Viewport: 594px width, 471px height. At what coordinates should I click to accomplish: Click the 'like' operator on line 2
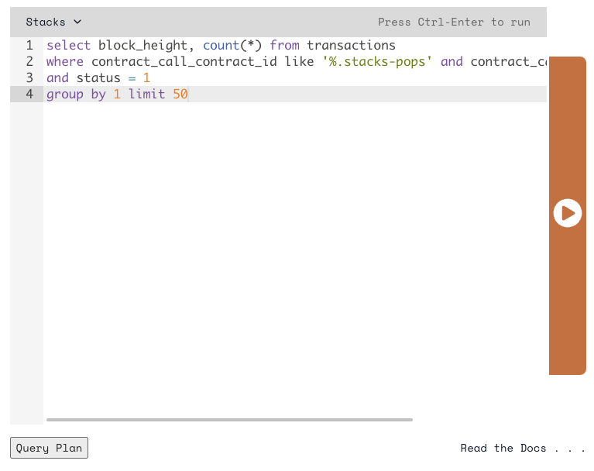[x=299, y=61]
